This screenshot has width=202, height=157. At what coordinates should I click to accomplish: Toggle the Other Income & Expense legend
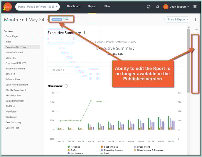(x=149, y=150)
